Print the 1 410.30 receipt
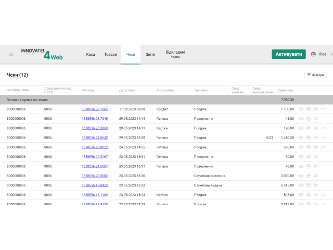Screen dimensions: 333x250 309,137
